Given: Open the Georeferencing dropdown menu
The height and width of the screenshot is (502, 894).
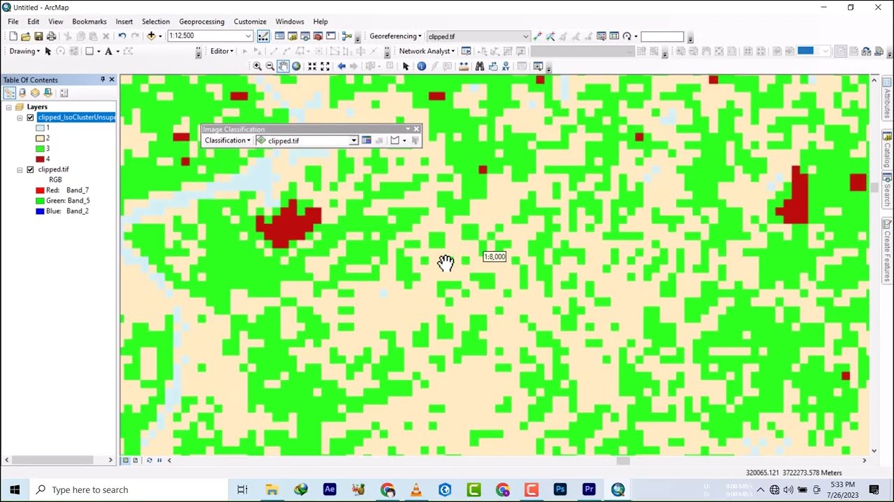Looking at the screenshot, I should point(395,36).
